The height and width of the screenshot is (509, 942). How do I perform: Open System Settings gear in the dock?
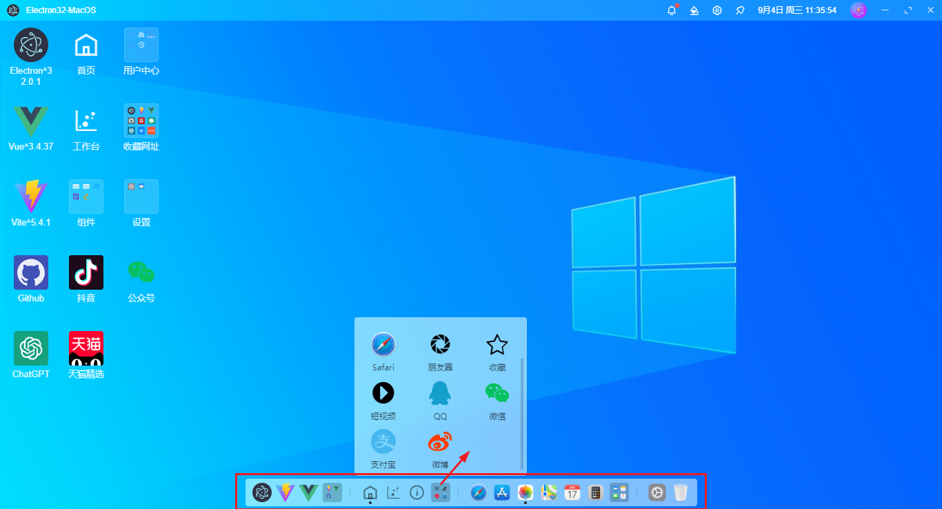657,492
